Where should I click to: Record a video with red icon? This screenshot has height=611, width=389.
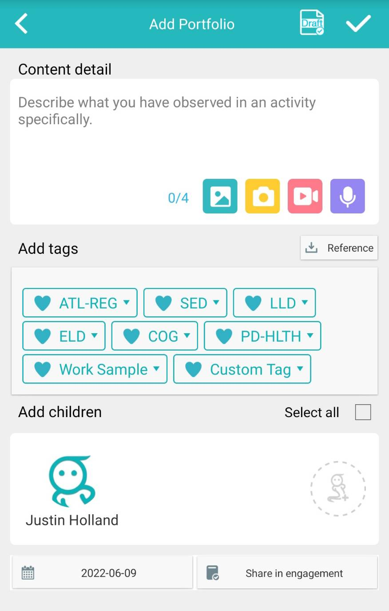[x=305, y=196]
